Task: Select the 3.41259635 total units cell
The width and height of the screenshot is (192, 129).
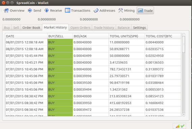Action: click(127, 63)
